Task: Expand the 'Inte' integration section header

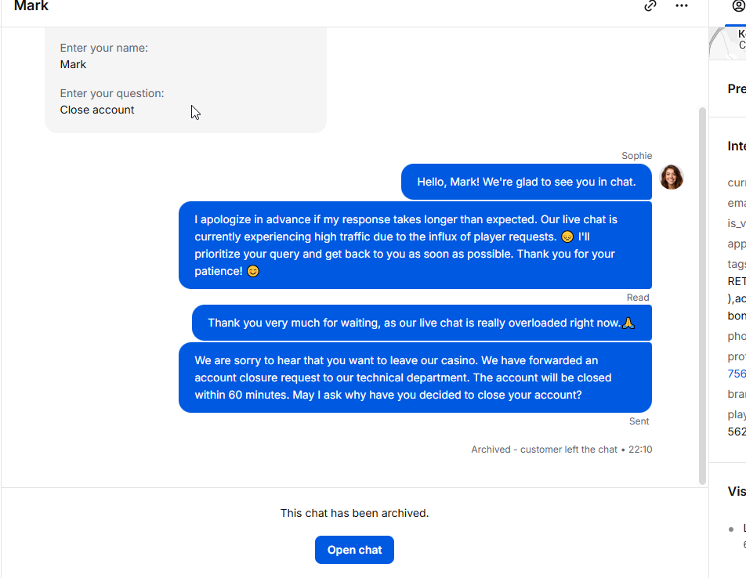Action: coord(737,146)
